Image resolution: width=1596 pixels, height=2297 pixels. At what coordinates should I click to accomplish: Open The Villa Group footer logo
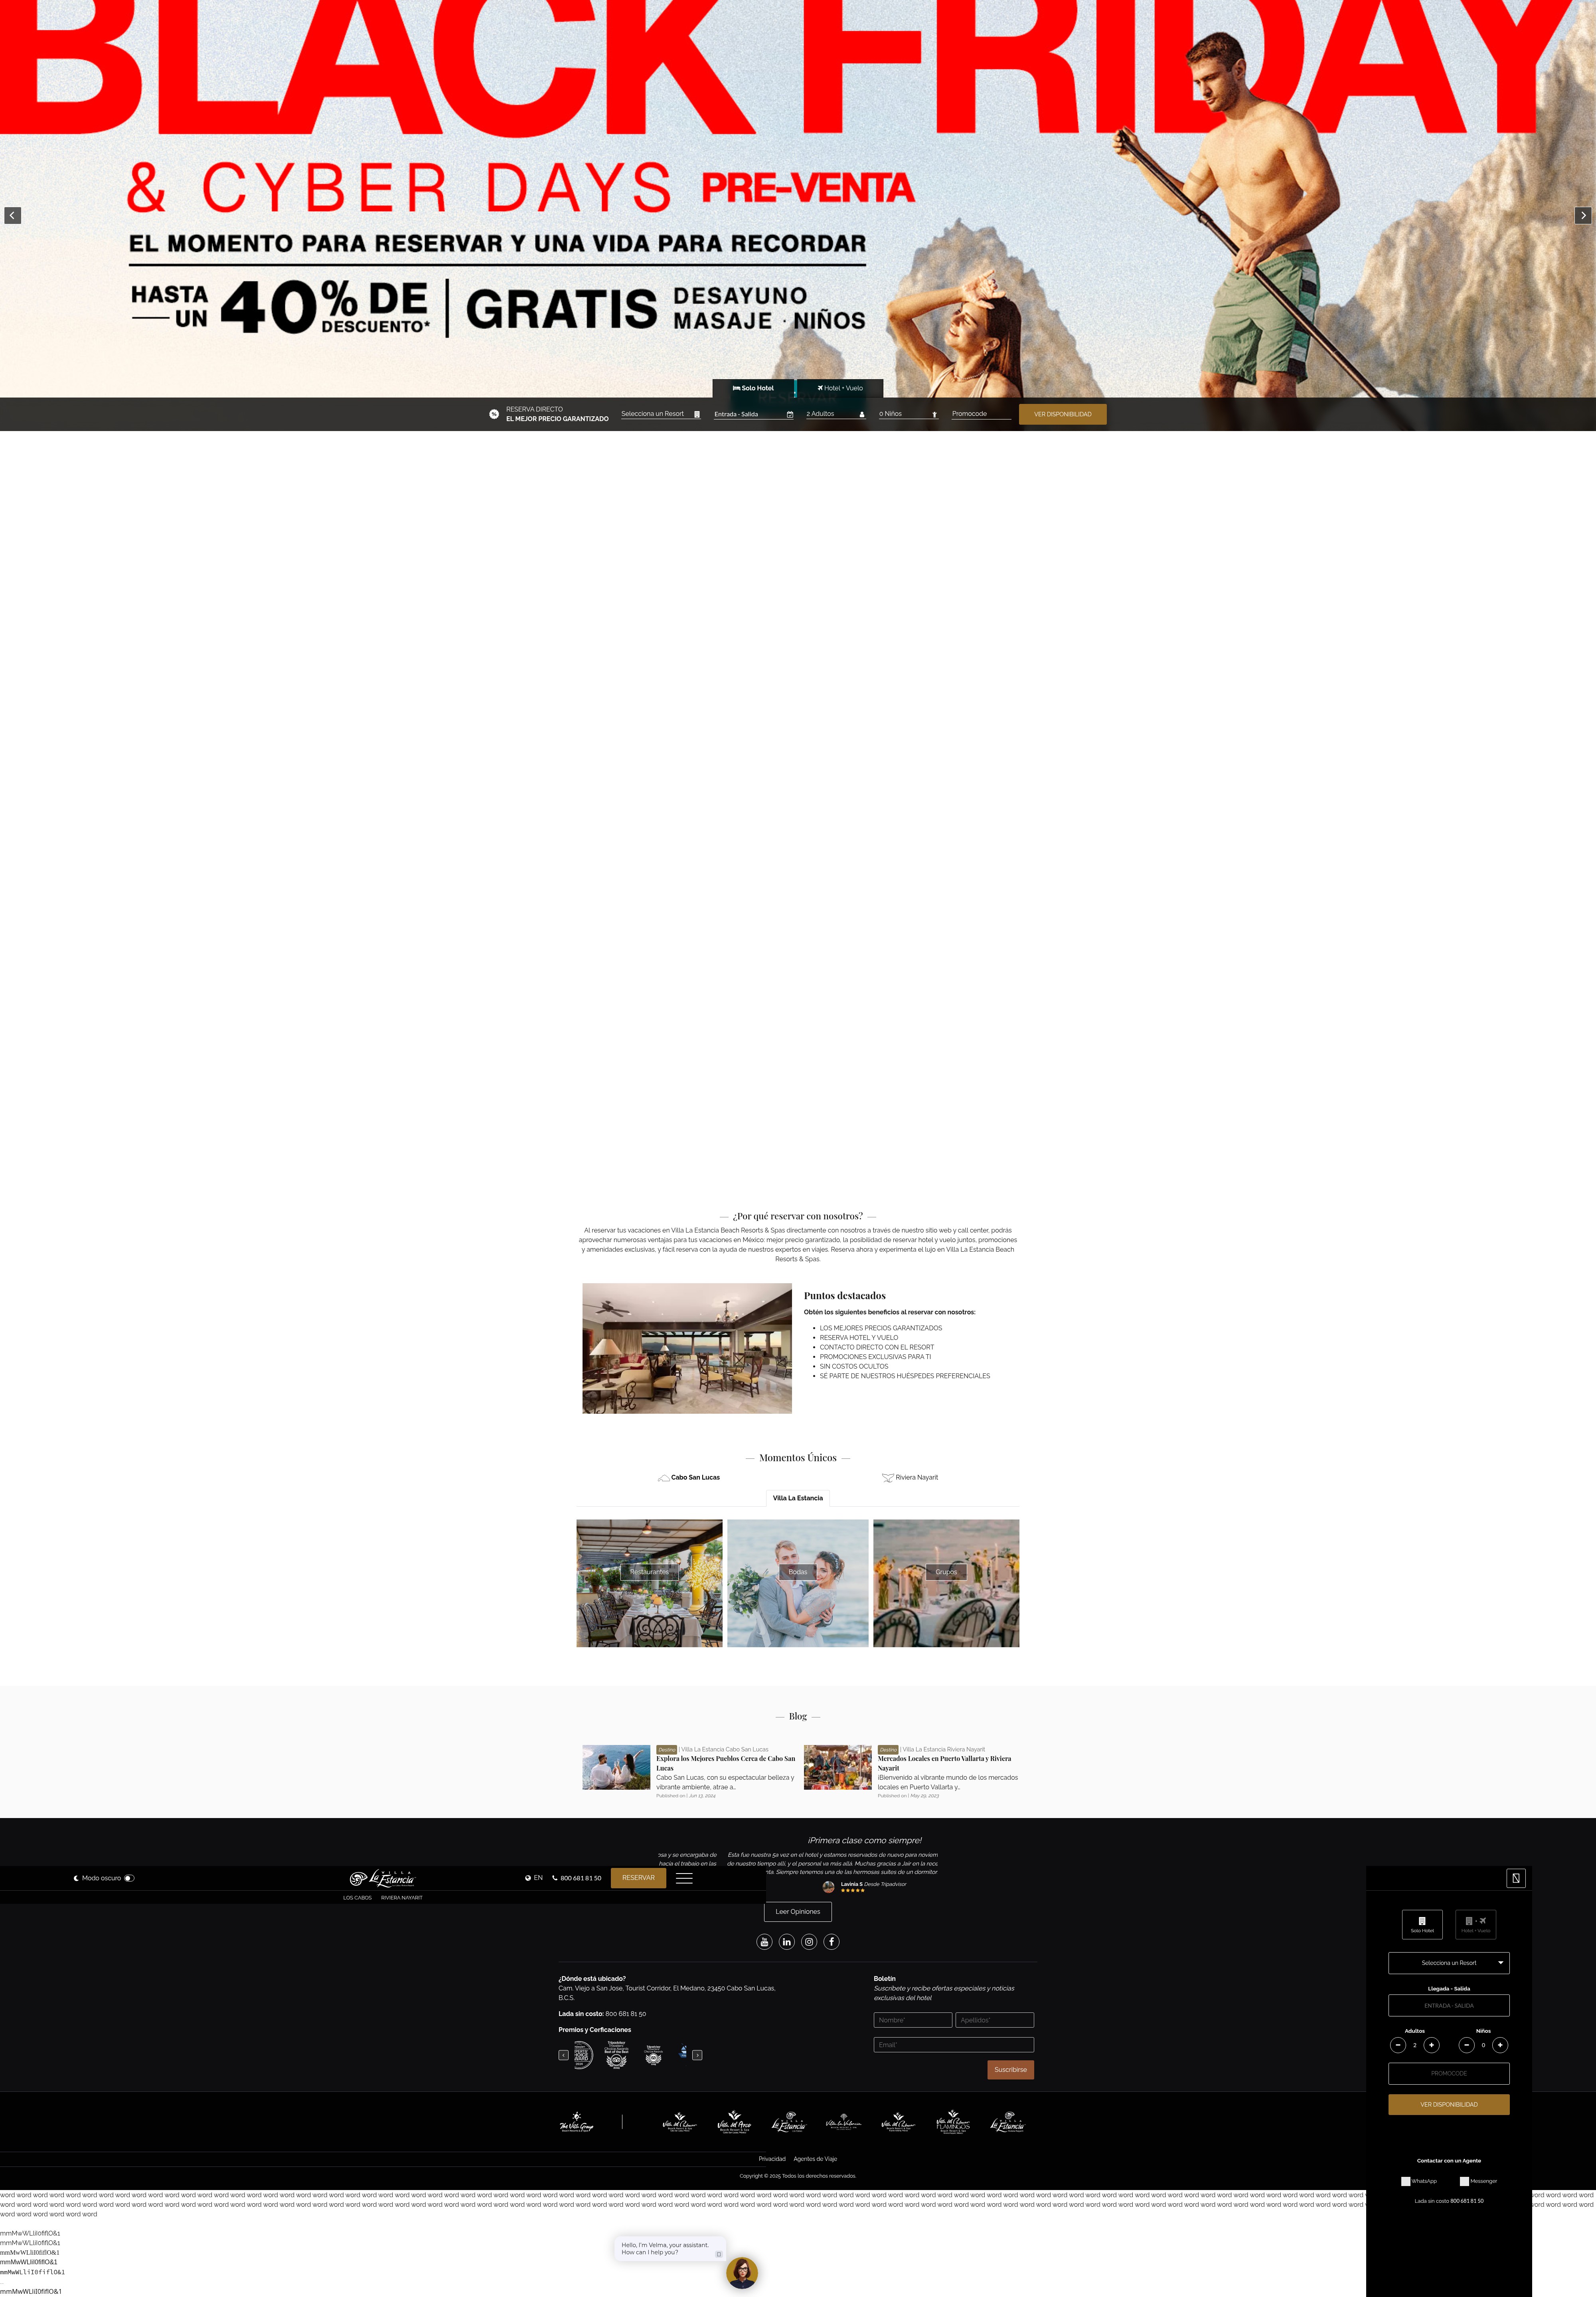577,2122
